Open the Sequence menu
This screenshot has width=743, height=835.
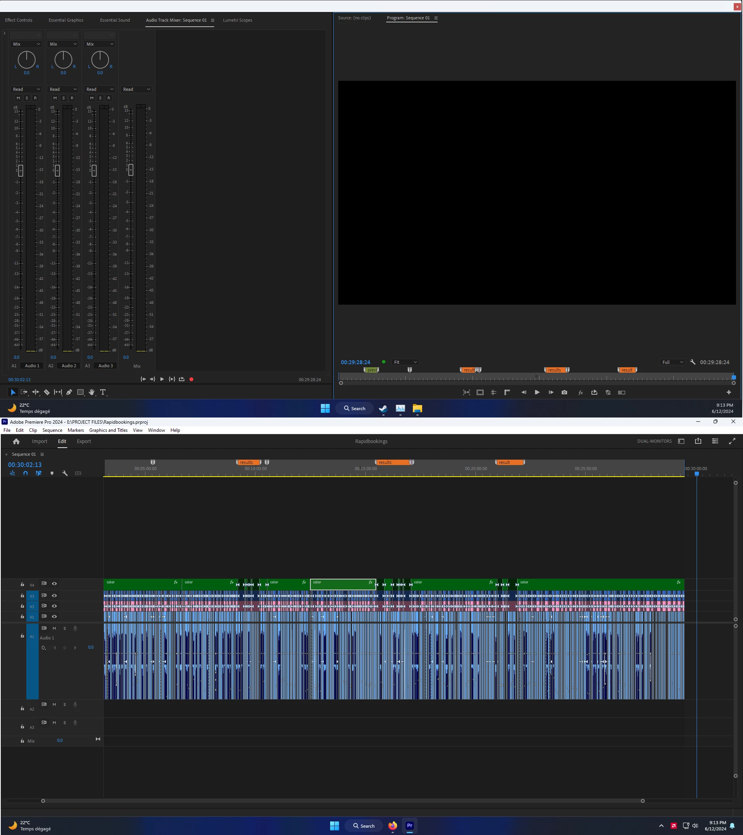pyautogui.click(x=52, y=430)
